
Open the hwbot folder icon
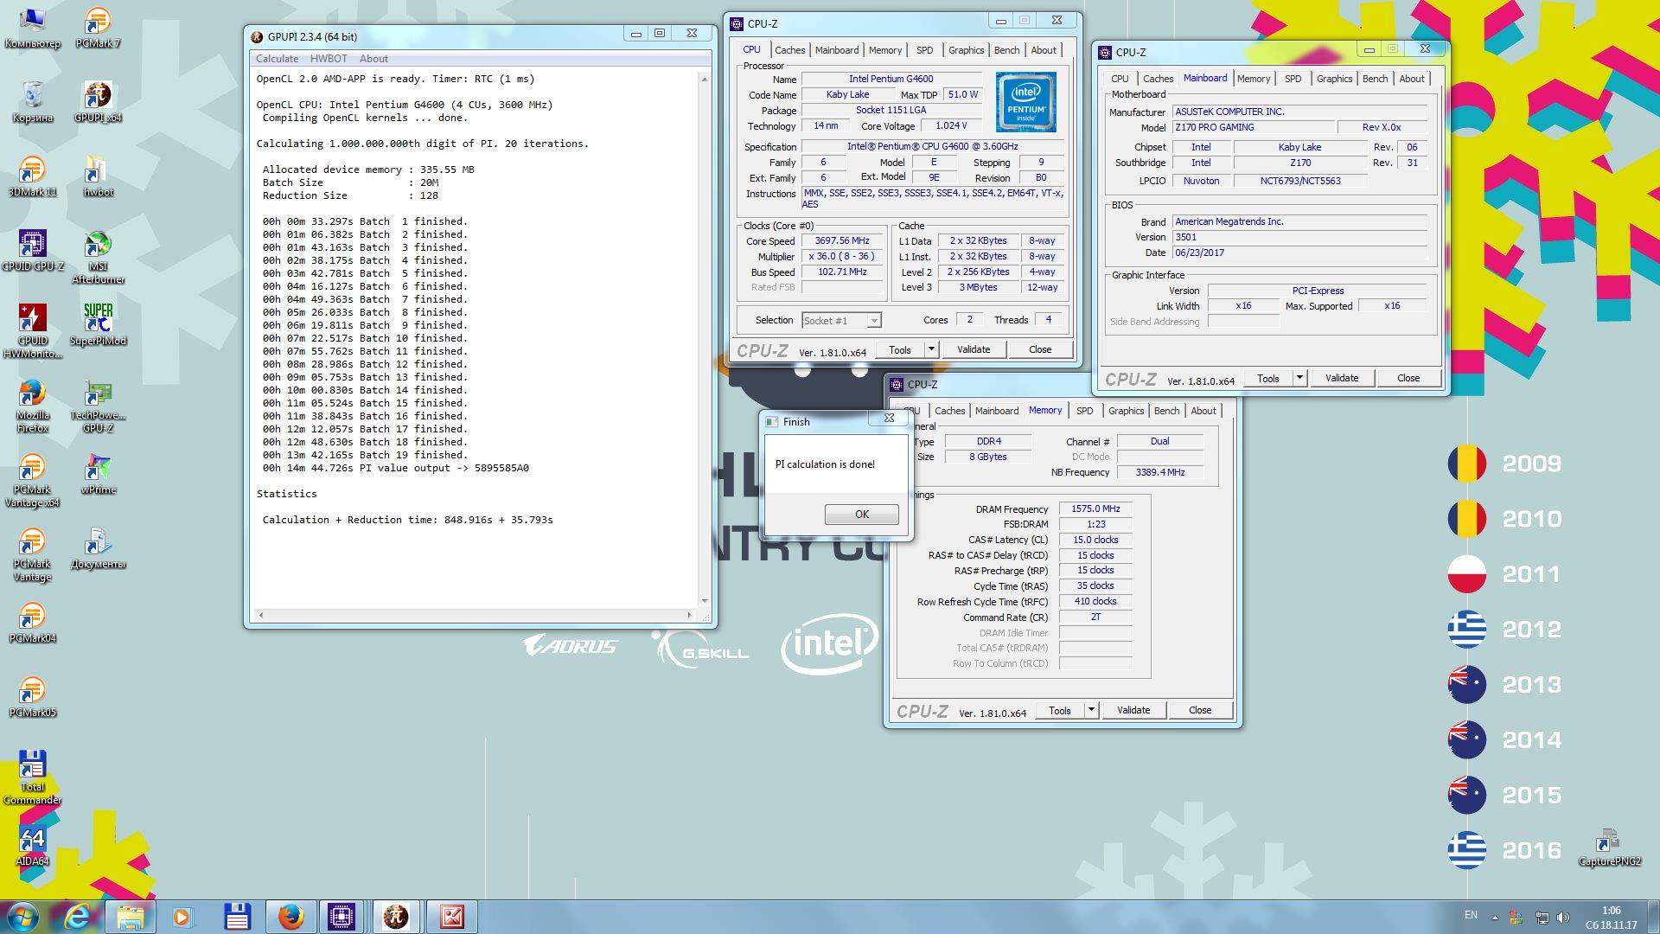pyautogui.click(x=98, y=176)
